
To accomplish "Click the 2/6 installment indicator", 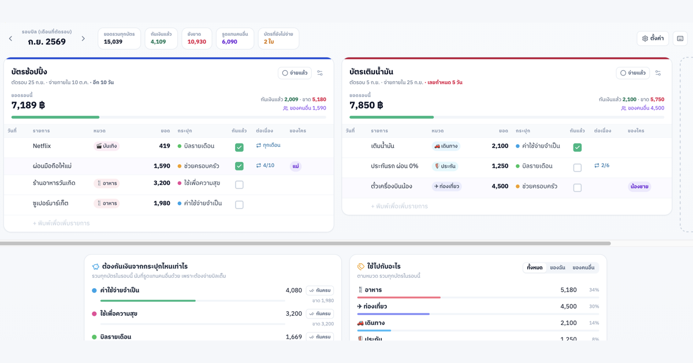I will click(602, 165).
